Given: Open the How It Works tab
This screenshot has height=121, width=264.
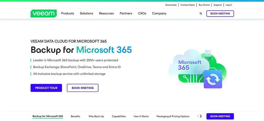Looking at the screenshot, I should tap(141, 116).
